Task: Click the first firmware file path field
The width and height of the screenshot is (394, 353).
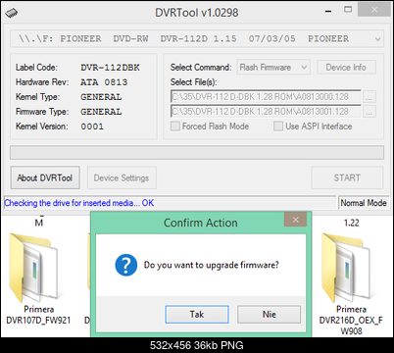Action: pos(266,97)
